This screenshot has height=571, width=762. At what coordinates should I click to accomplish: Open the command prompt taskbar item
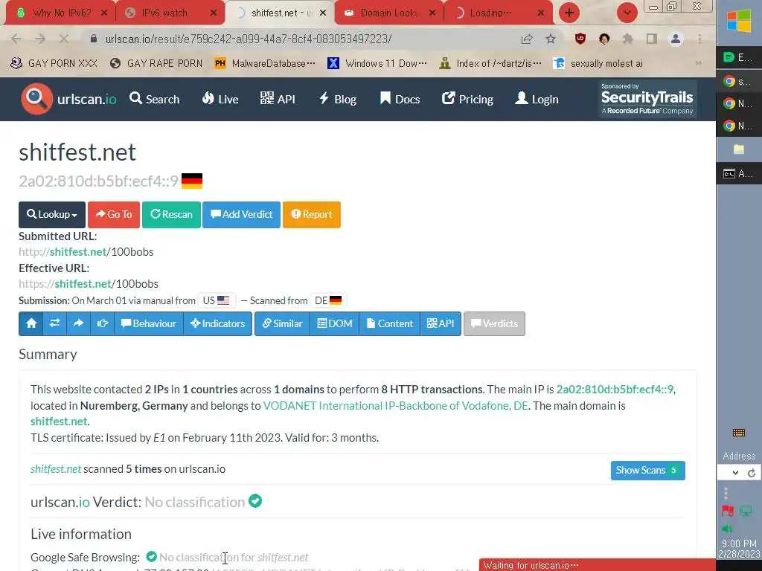[739, 173]
